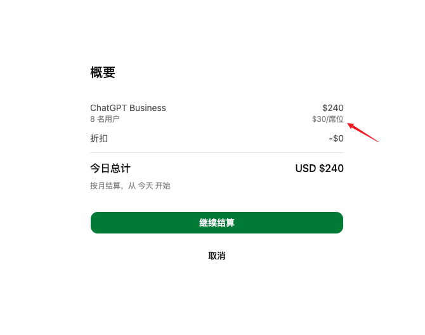The height and width of the screenshot is (335, 425).
Task: Click the word Business in plan name
Action: click(148, 108)
